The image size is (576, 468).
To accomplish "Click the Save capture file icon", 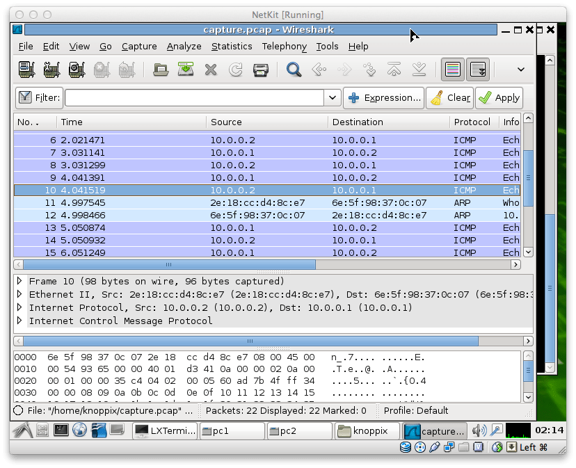I will tap(186, 69).
